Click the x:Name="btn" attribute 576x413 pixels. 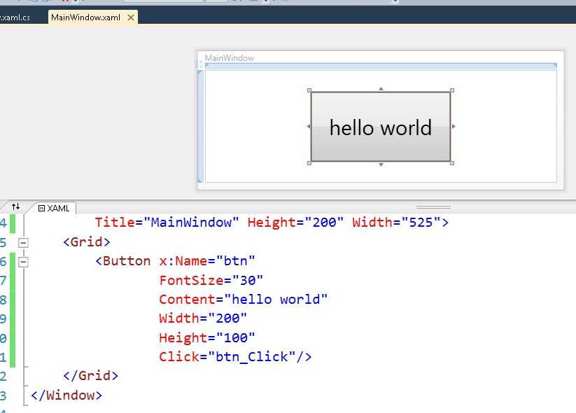207,261
